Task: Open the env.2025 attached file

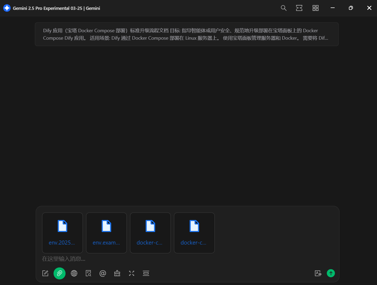Action: point(62,233)
